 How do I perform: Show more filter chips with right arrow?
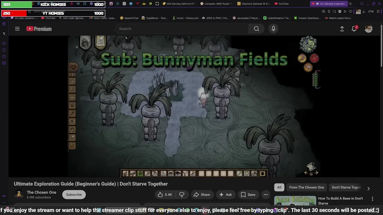pos(369,188)
